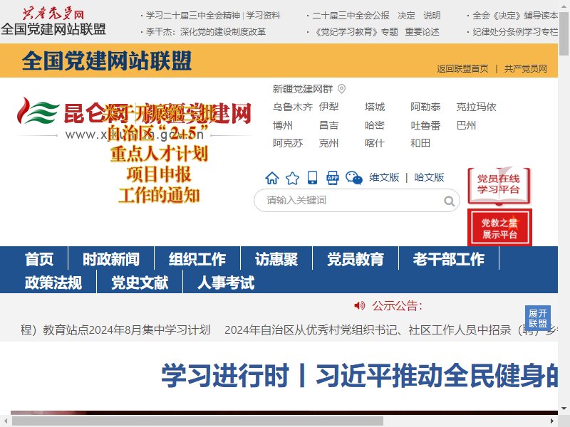Open the 老干部工作 menu item

point(449,259)
